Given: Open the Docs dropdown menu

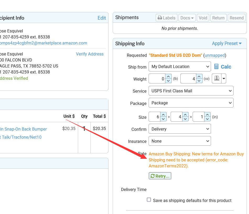Looking at the screenshot, I should [187, 18].
